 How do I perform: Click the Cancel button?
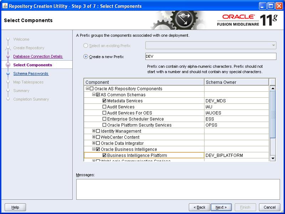pyautogui.click(x=270, y=207)
